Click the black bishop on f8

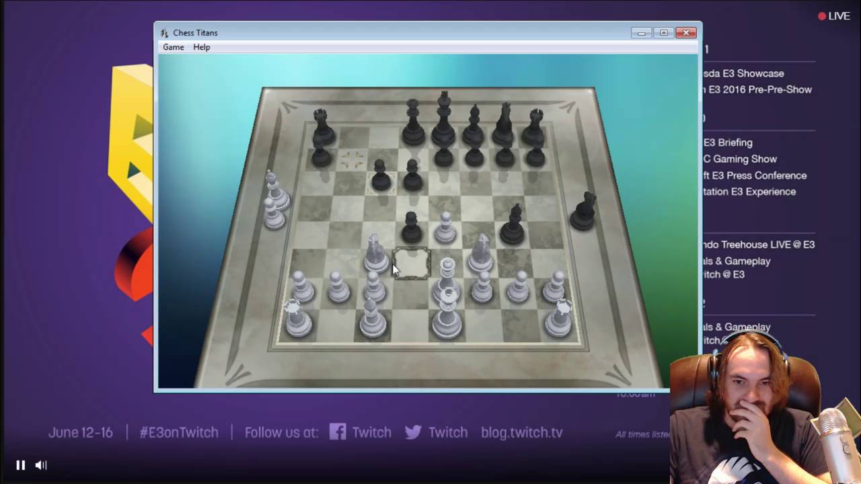coord(474,126)
